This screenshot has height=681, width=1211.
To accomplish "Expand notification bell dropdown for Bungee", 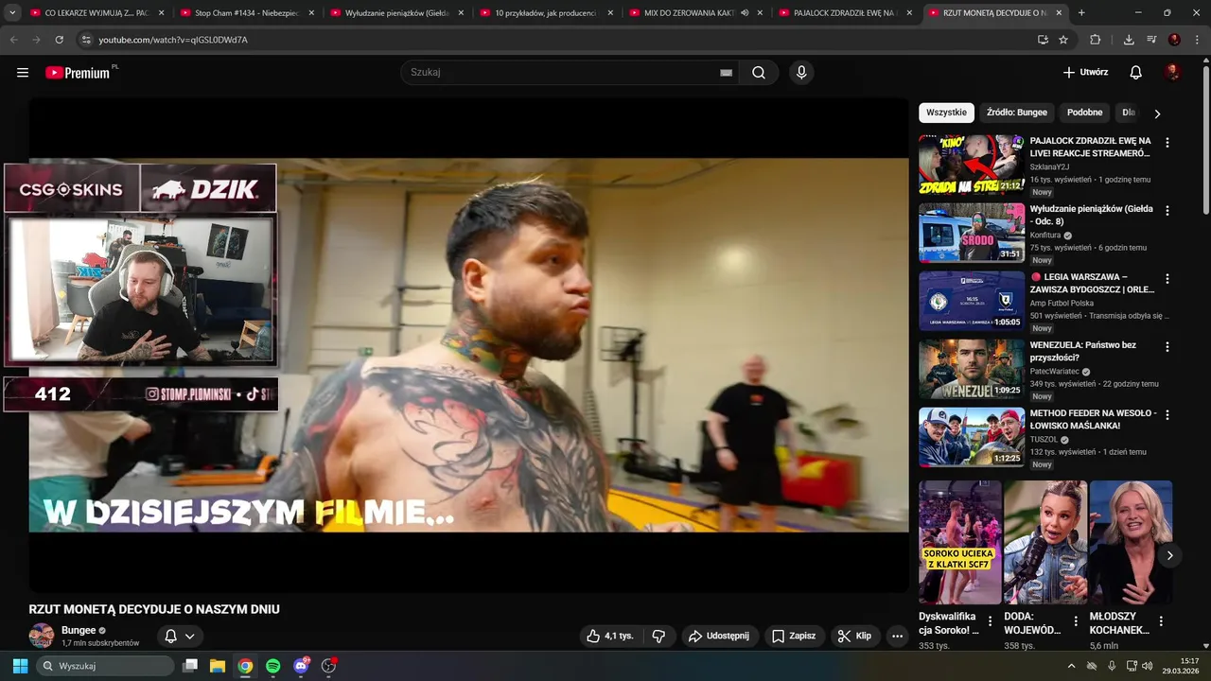I will (x=190, y=637).
